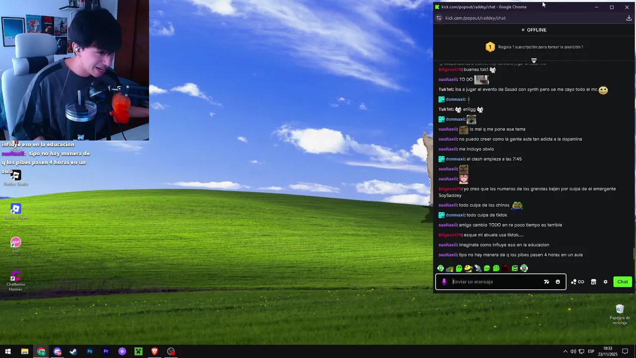Click Erigxoel74 on 'esque mi abuela' message

[x=450, y=235]
